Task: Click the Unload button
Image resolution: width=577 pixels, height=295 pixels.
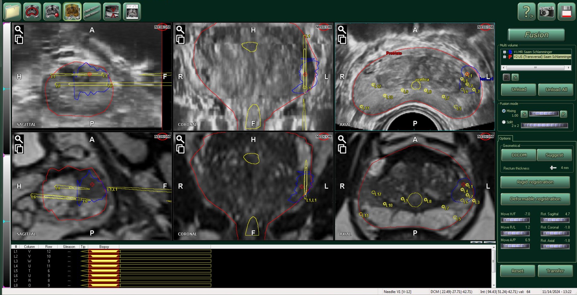Action: coord(519,90)
